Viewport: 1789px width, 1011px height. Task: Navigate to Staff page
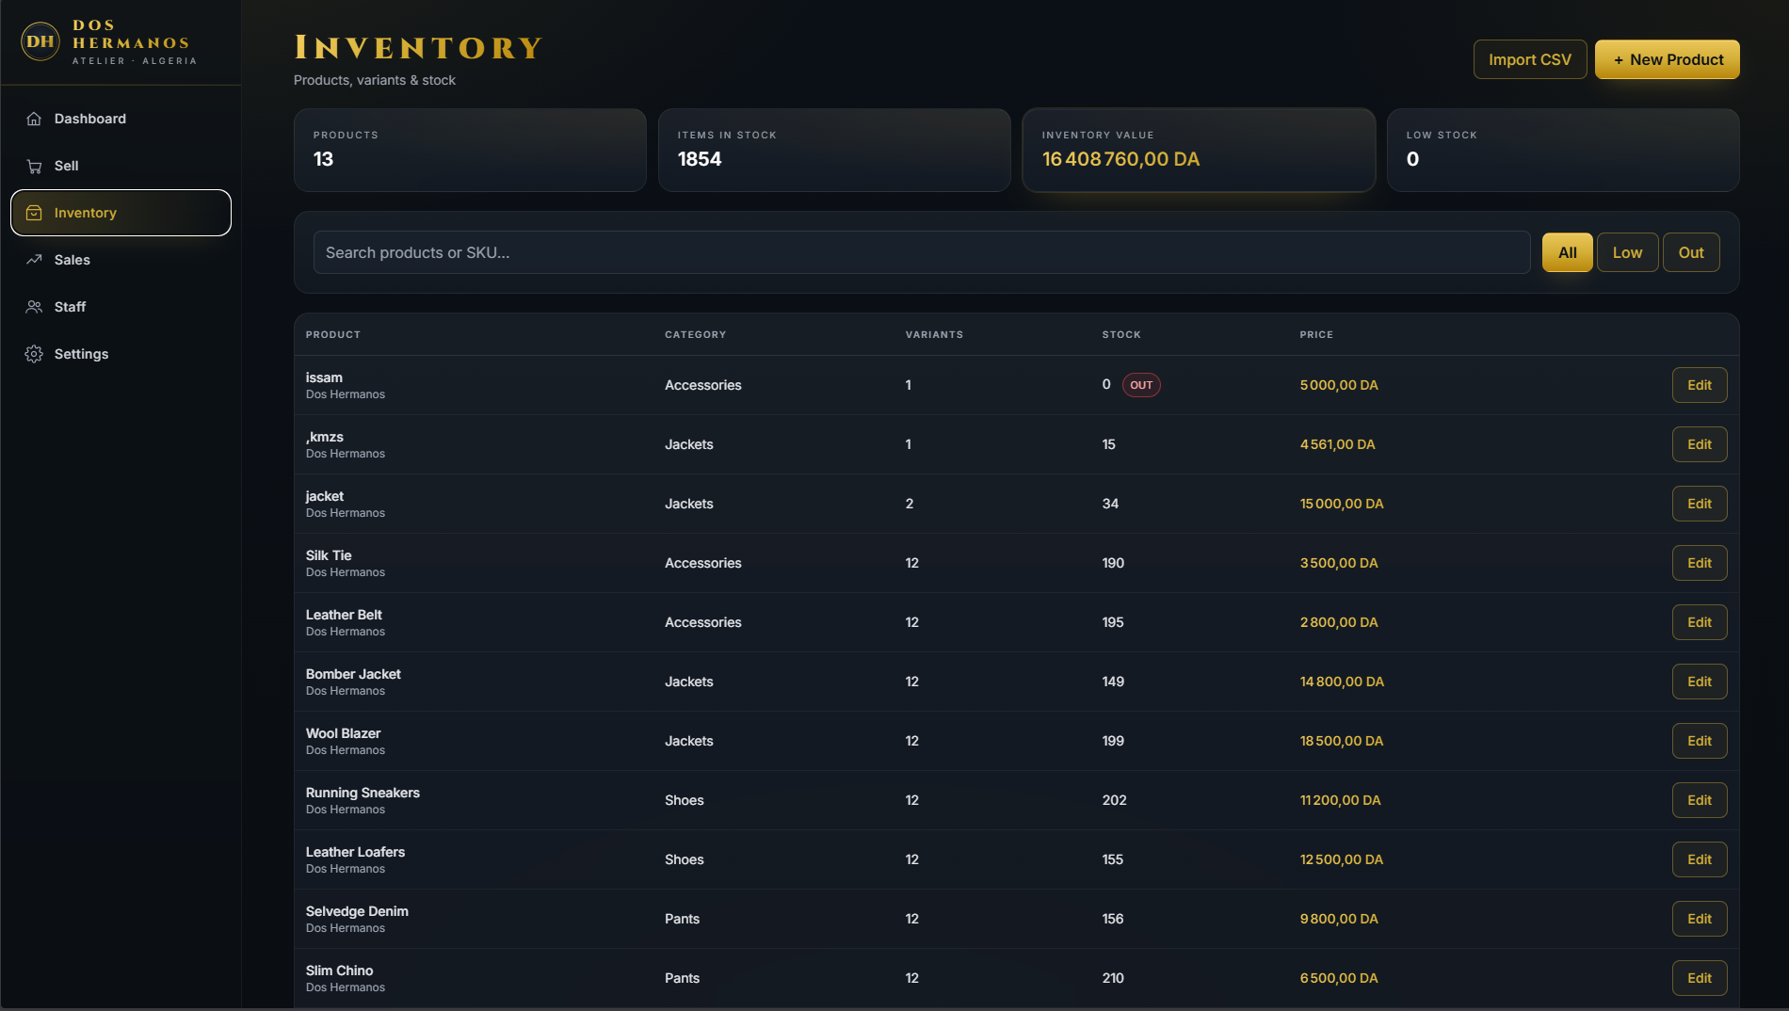(x=121, y=307)
